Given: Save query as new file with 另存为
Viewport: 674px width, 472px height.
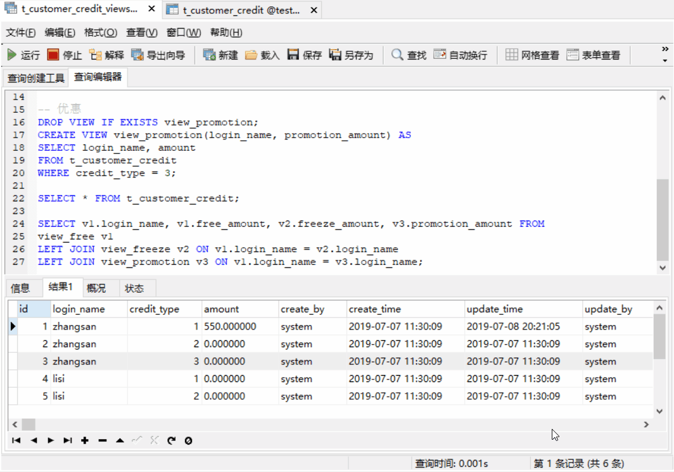Looking at the screenshot, I should tap(337, 54).
